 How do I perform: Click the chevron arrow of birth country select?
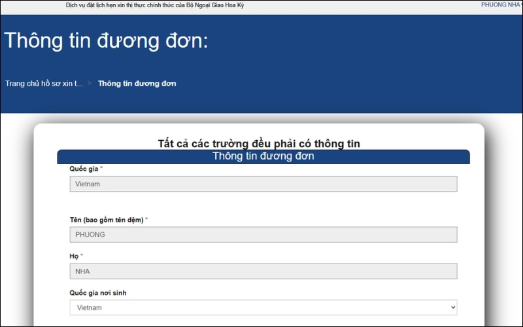[x=450, y=307]
